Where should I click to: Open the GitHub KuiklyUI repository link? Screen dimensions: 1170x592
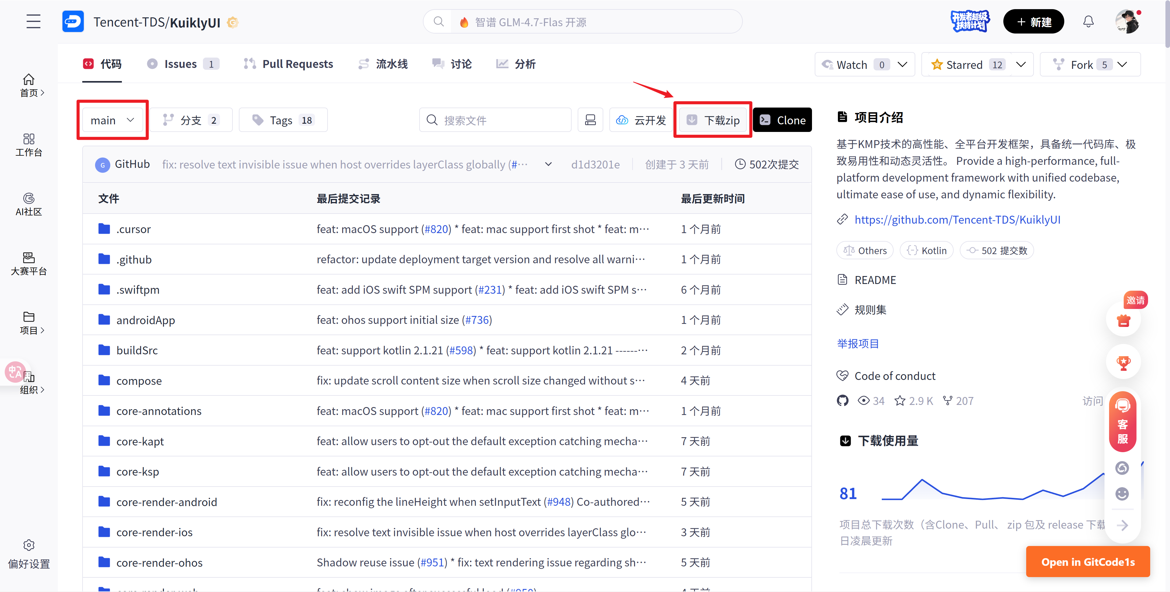coord(957,219)
